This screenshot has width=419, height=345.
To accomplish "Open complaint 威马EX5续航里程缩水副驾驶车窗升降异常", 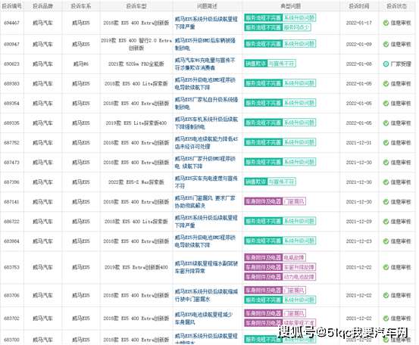I will [x=206, y=267].
